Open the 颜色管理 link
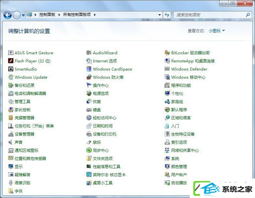The height and width of the screenshot is (198, 255). point(179,166)
